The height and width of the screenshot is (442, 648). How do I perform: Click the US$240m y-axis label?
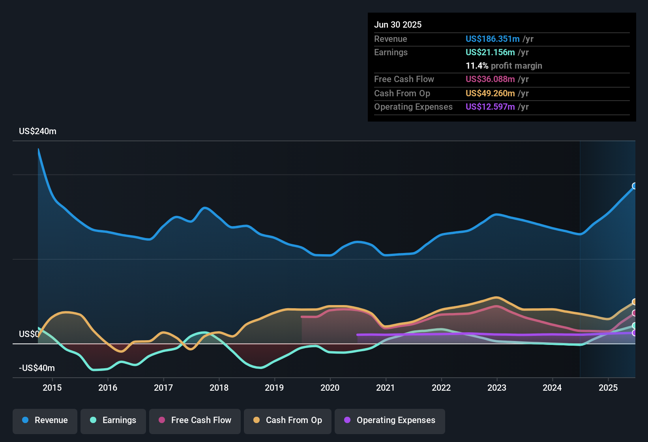[x=37, y=131]
